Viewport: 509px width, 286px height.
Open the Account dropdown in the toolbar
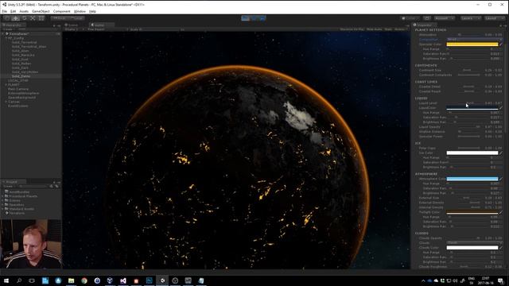pyautogui.click(x=445, y=18)
